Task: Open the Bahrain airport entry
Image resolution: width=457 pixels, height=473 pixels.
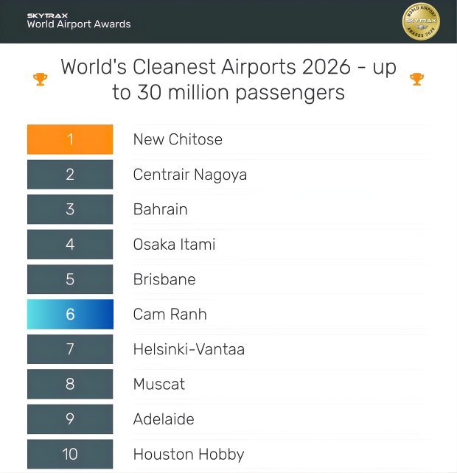Action: [x=160, y=209]
